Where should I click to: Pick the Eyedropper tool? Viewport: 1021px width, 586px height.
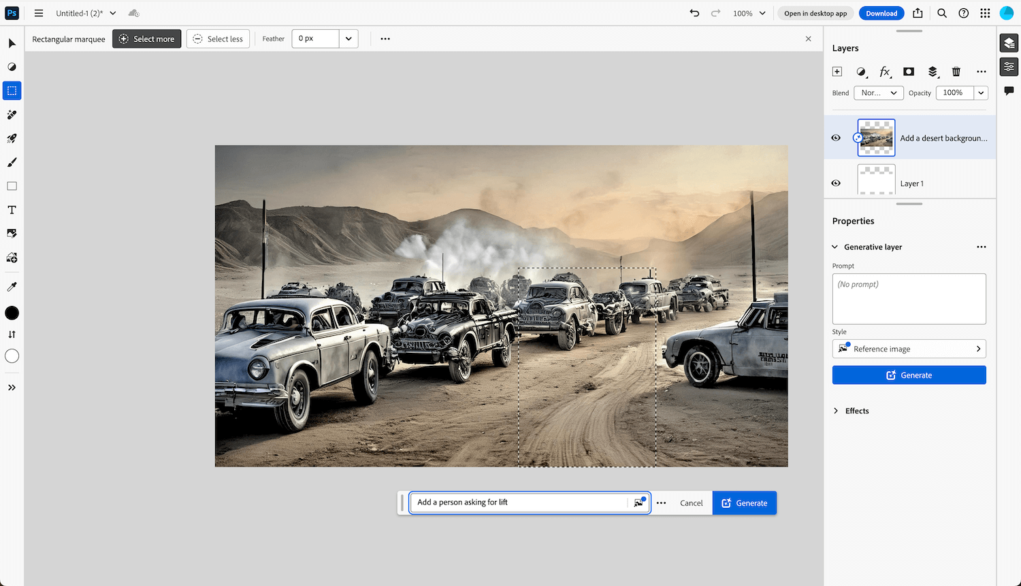click(12, 287)
